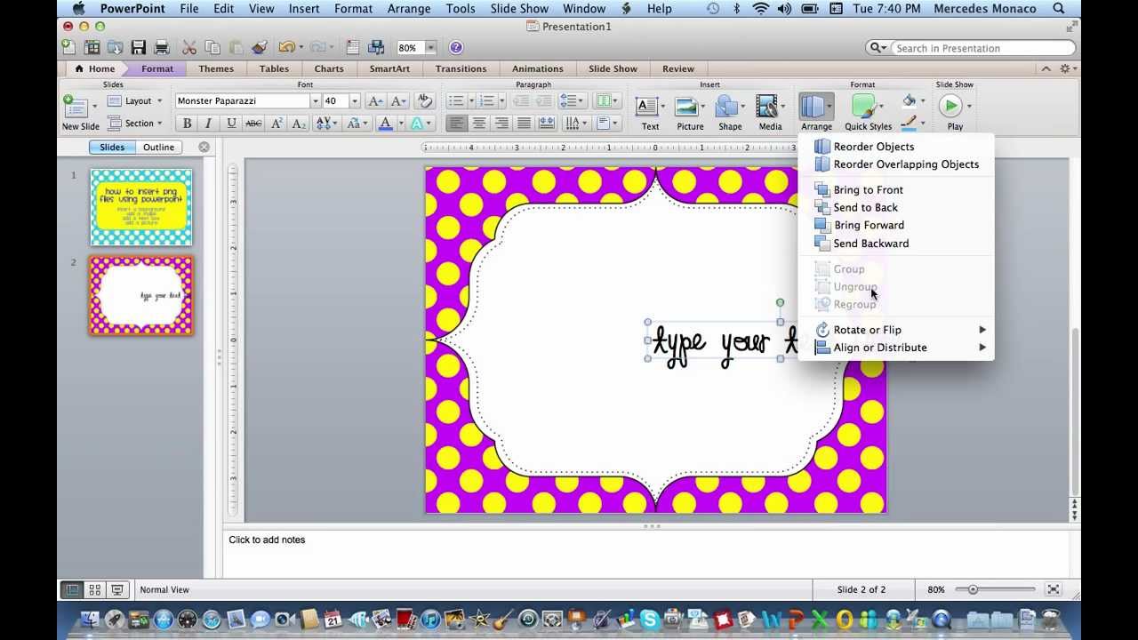The width and height of the screenshot is (1138, 640).
Task: Click the Clear Formatting eraser icon
Action: (424, 101)
